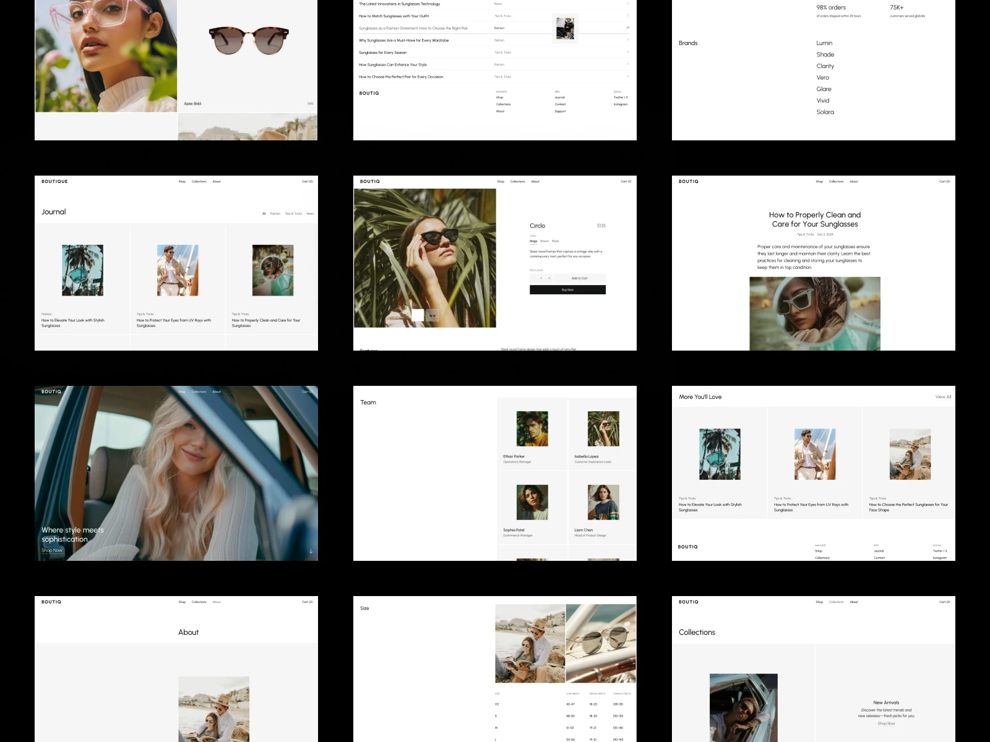
Task: Click the Clarity brand name
Action: click(x=825, y=66)
